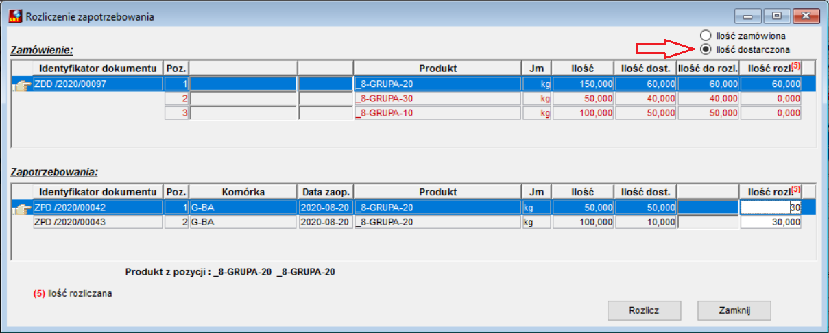Click the 0,000 'Ilość rozl.' cell of _8-GRUPA-30
The width and height of the screenshot is (829, 333).
(x=770, y=99)
